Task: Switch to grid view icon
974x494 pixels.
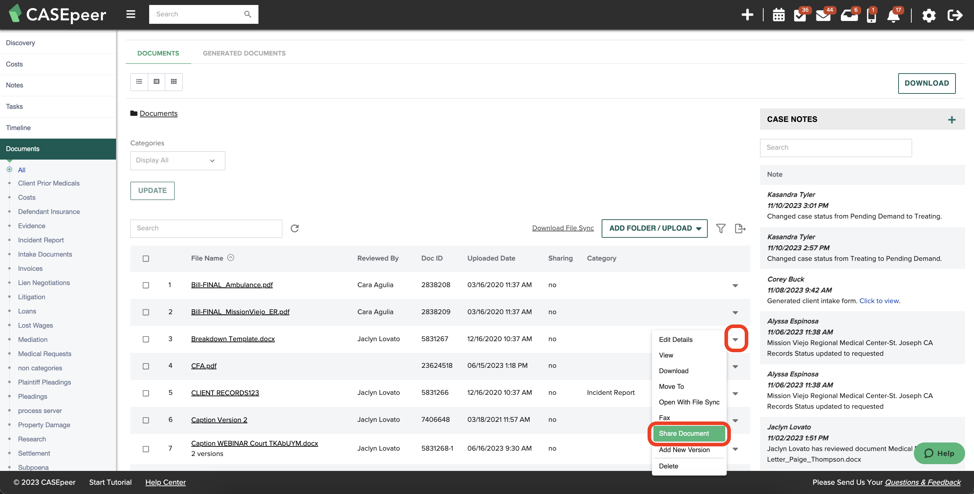Action: 174,82
